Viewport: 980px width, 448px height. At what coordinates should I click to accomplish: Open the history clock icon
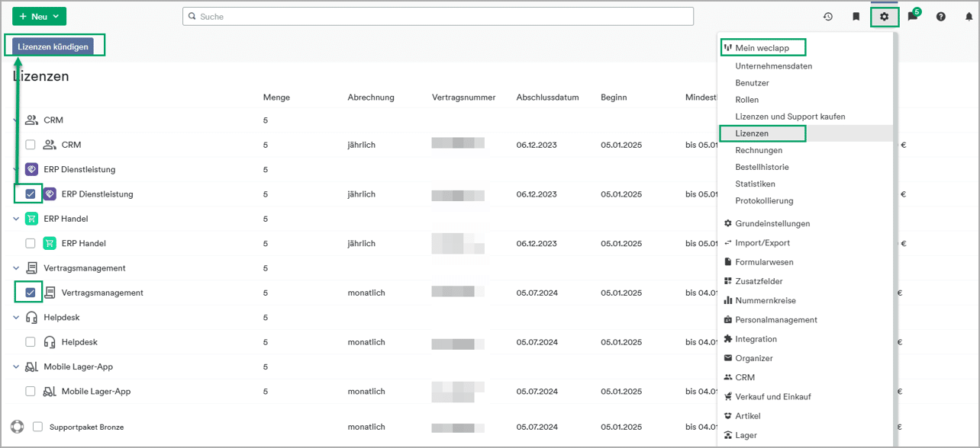[x=827, y=17]
